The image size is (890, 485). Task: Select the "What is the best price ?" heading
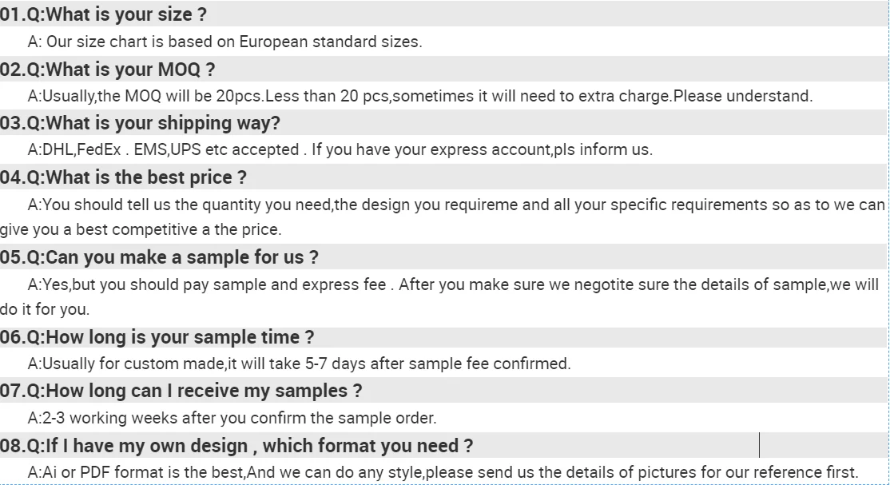[123, 177]
